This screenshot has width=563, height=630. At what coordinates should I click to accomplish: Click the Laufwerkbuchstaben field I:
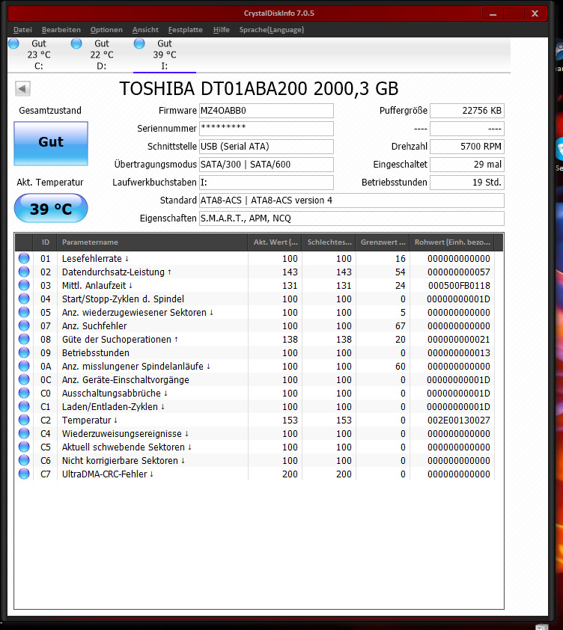(267, 183)
